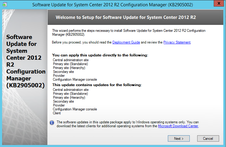This screenshot has width=226, height=147.
Task: Click the Cancel button
Action: coord(208,139)
